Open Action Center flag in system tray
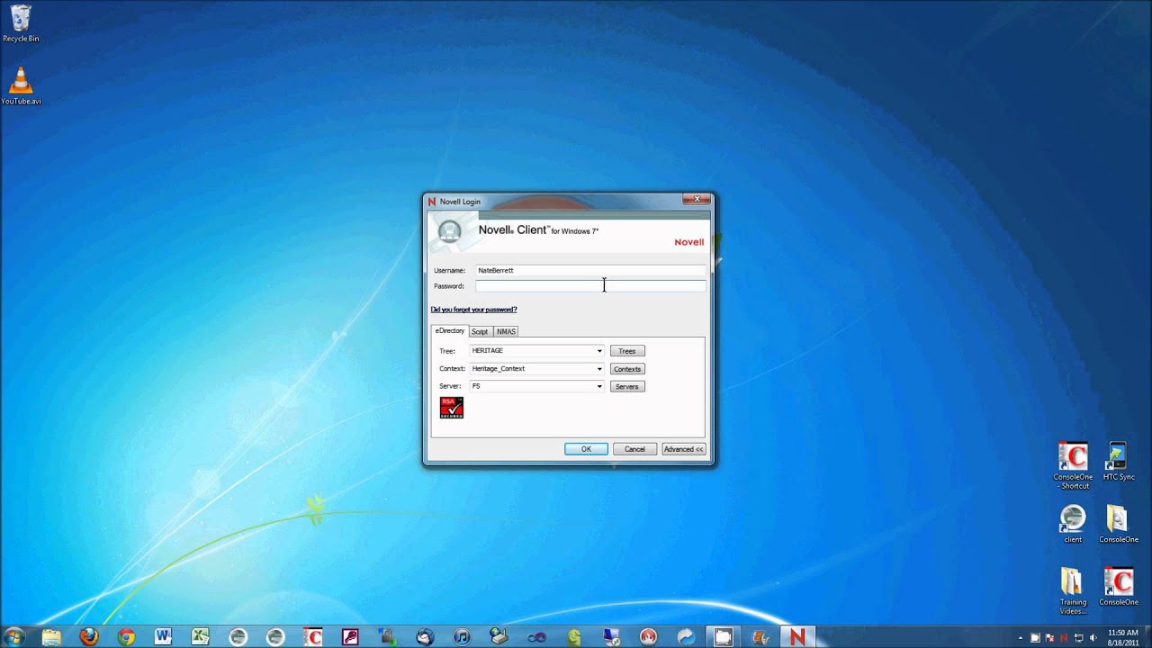The height and width of the screenshot is (648, 1152). [1048, 638]
